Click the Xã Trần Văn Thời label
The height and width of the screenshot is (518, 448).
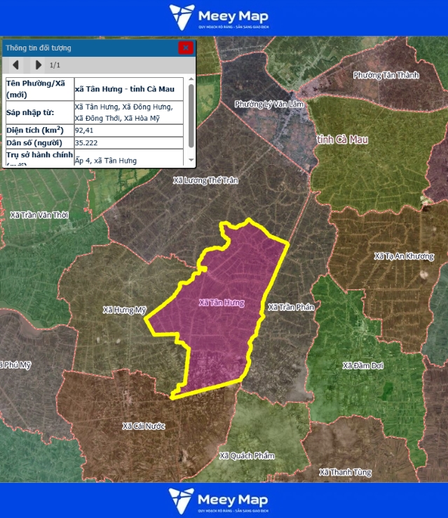coord(39,215)
